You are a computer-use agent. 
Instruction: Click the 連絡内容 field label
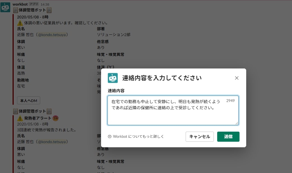point(116,91)
